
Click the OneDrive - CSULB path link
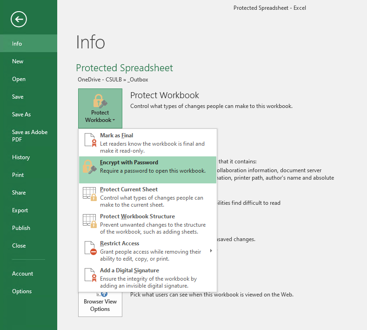tap(100, 80)
